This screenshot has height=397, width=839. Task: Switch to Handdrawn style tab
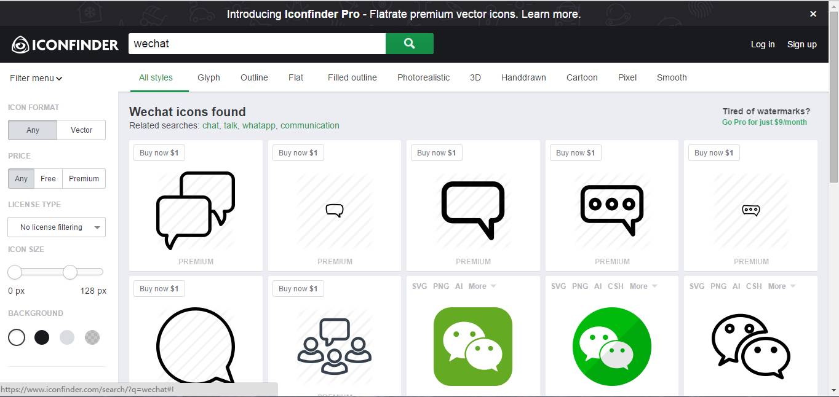click(x=523, y=77)
